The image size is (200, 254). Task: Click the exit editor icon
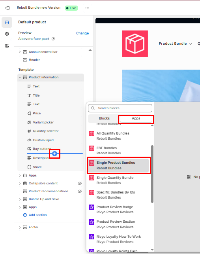[7, 8]
